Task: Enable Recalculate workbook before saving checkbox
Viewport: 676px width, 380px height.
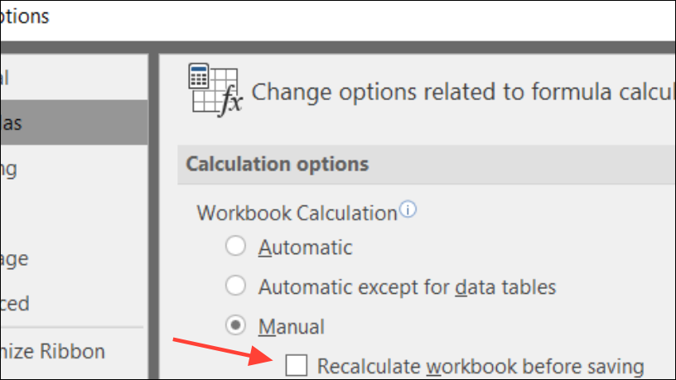Action: (296, 365)
